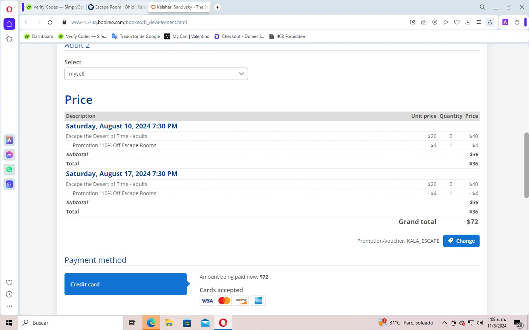Click the Mastercard logo
The image size is (529, 330).
[224, 301]
